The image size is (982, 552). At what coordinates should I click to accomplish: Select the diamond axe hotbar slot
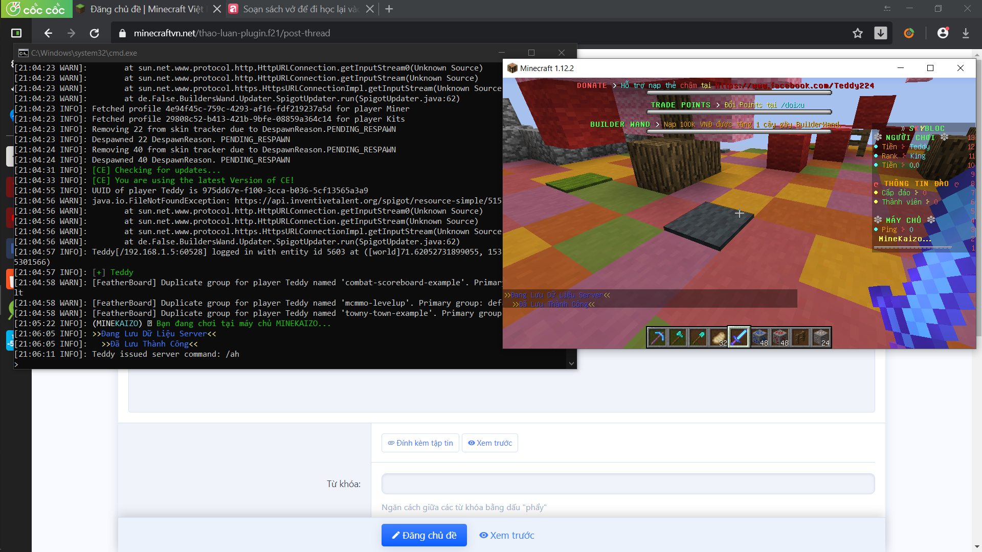click(x=678, y=337)
